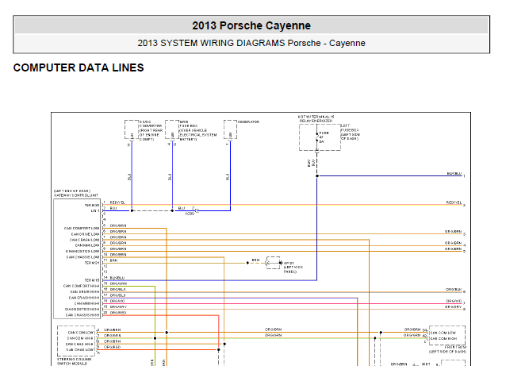Viewport: 506px width, 366px height.
Task: Click the CAN CRASH LOW pin label
Action: click(85, 240)
